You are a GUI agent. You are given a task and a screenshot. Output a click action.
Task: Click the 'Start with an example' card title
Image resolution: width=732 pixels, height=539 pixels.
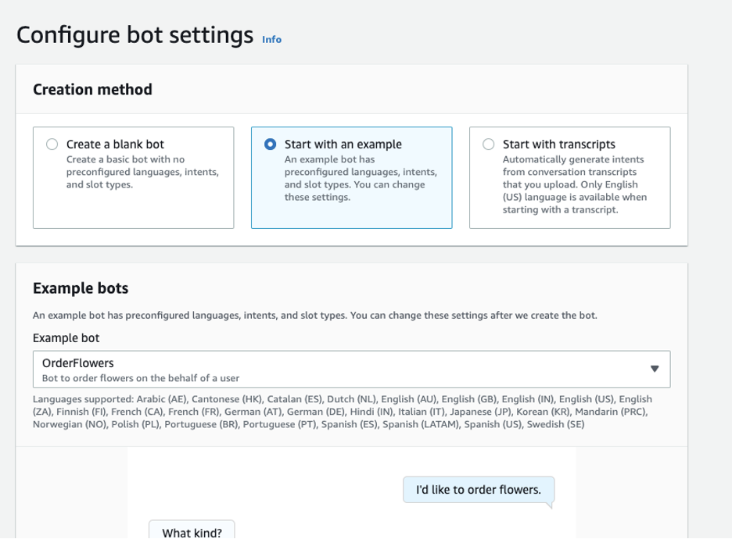point(343,145)
